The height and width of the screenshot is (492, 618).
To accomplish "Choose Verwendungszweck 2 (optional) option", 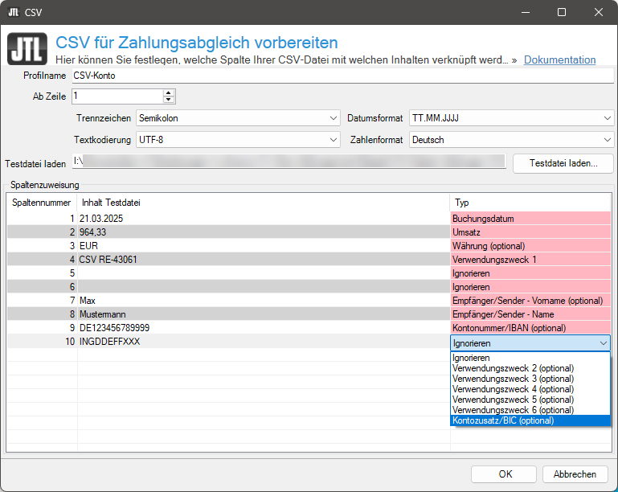I will click(530, 368).
